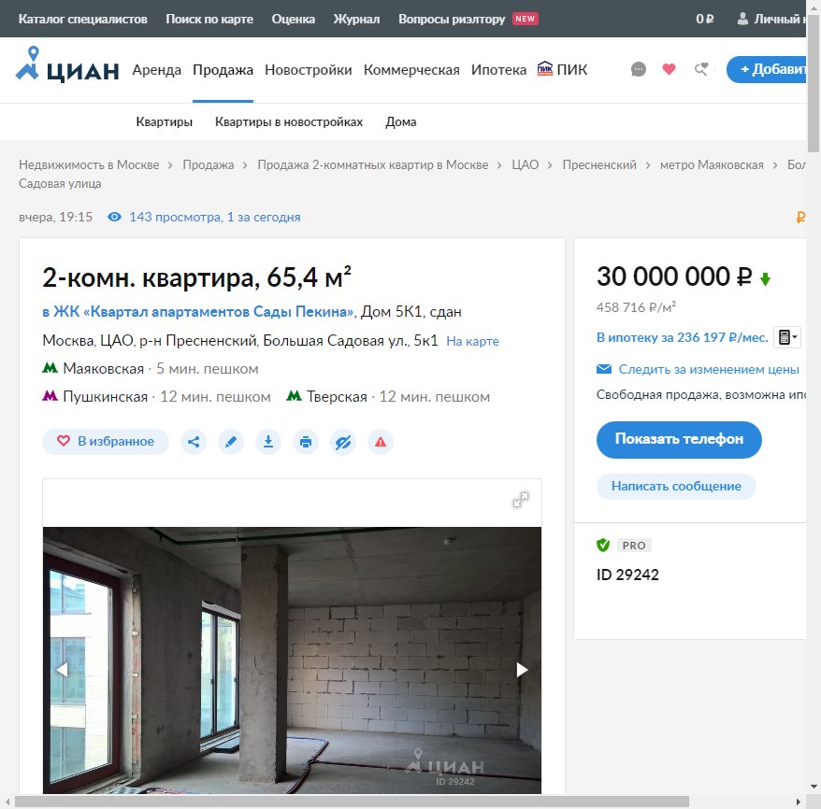Expand photo to fullscreen view

pos(521,500)
